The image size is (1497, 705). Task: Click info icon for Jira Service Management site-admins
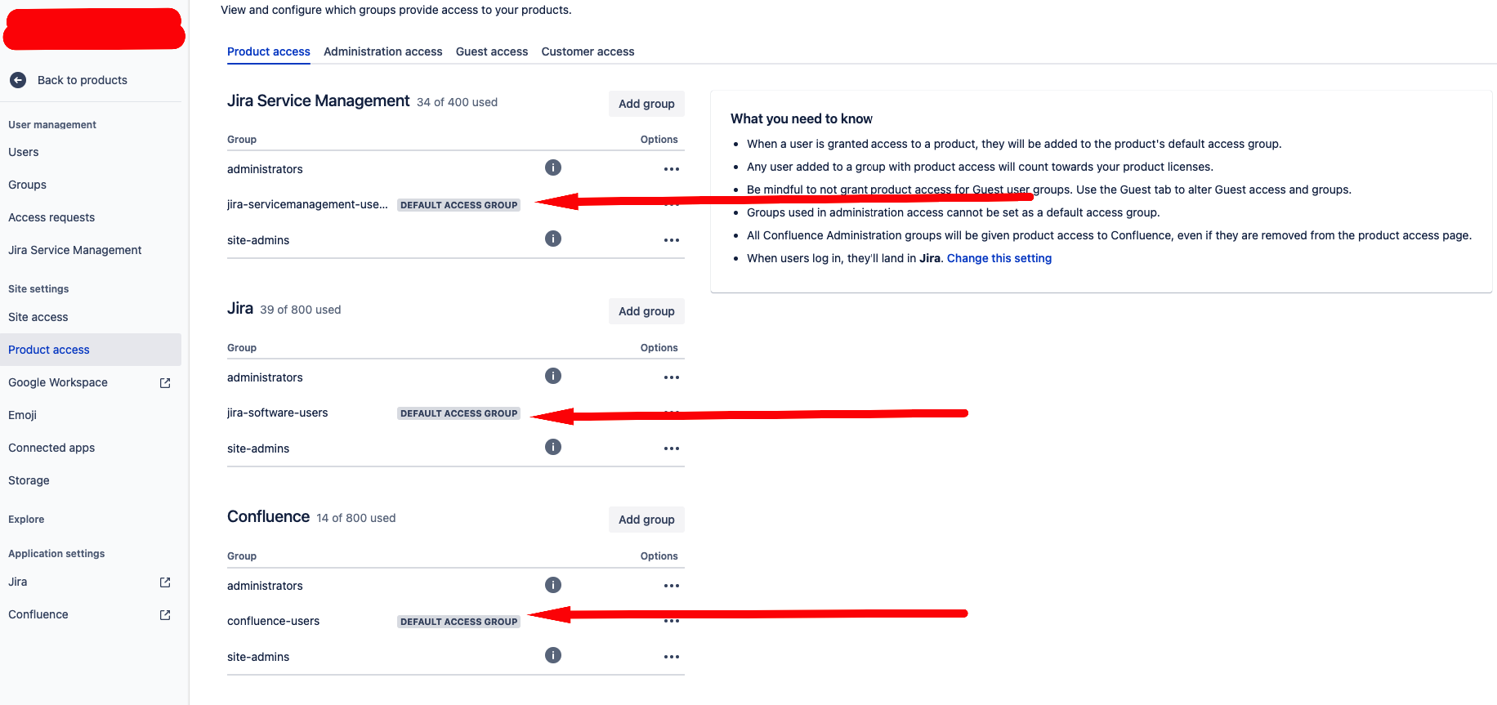tap(553, 239)
